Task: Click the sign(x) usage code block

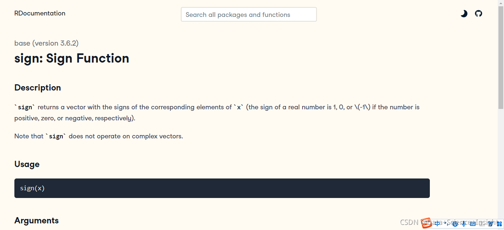Action: pos(222,188)
